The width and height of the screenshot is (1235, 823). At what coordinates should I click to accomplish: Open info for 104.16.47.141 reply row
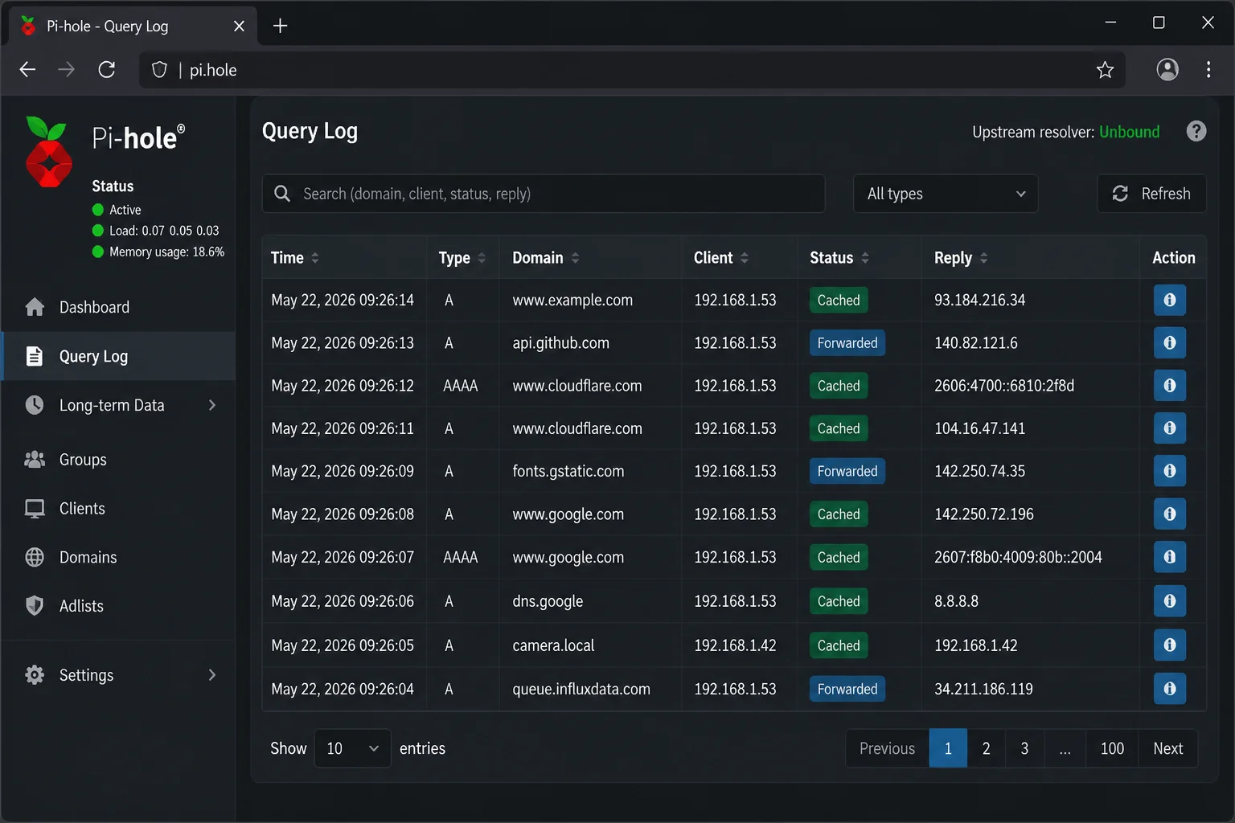pyautogui.click(x=1169, y=428)
